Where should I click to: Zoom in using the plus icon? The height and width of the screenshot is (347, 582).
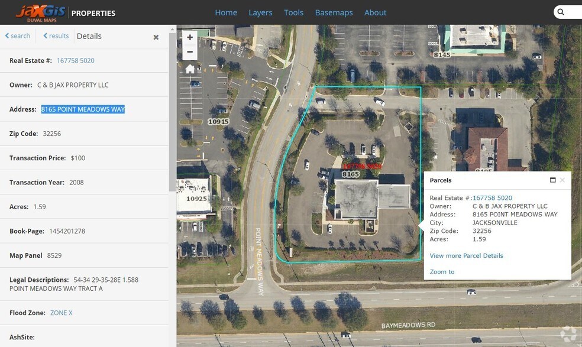click(190, 37)
